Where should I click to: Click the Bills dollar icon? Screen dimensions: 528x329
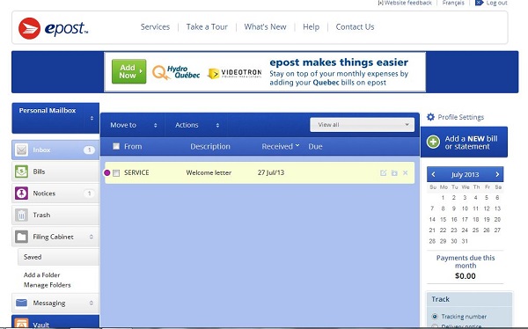click(21, 172)
